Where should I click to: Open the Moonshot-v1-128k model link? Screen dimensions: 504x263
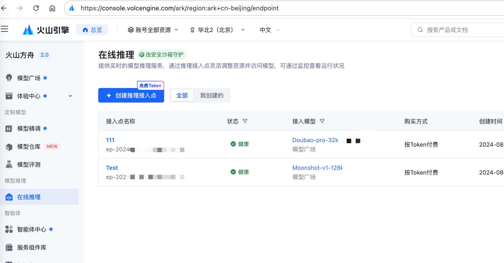(x=318, y=168)
